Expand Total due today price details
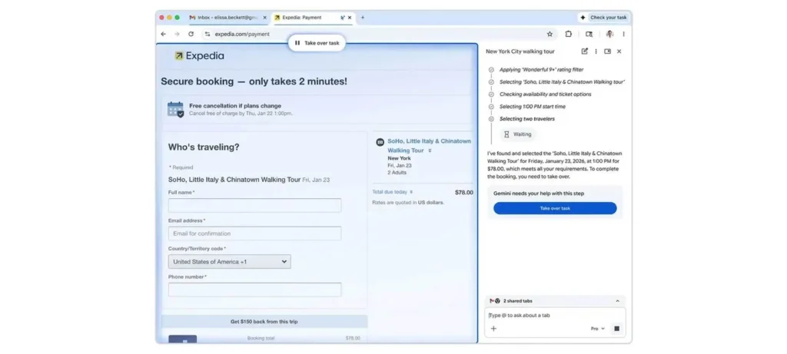 click(412, 192)
